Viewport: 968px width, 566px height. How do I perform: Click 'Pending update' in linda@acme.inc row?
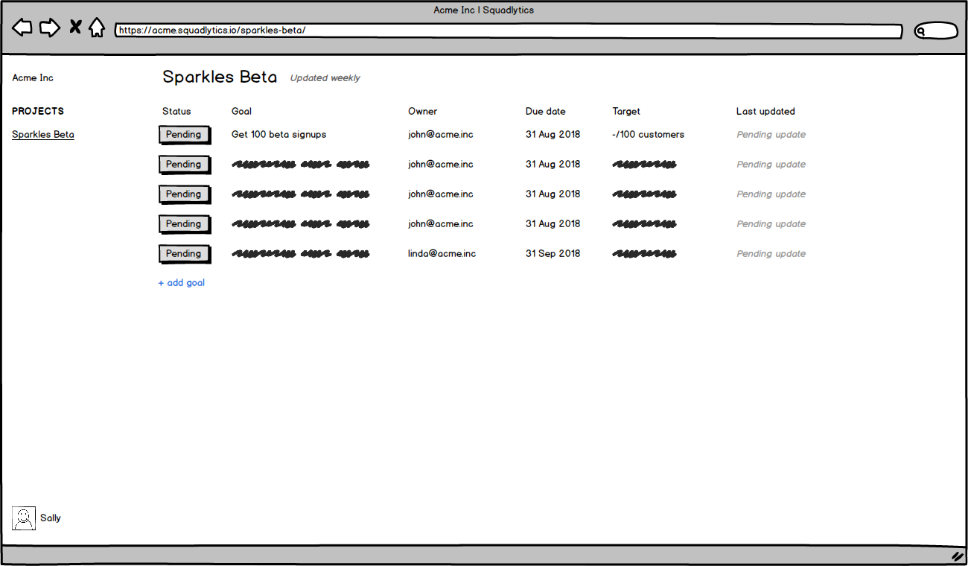coord(771,254)
